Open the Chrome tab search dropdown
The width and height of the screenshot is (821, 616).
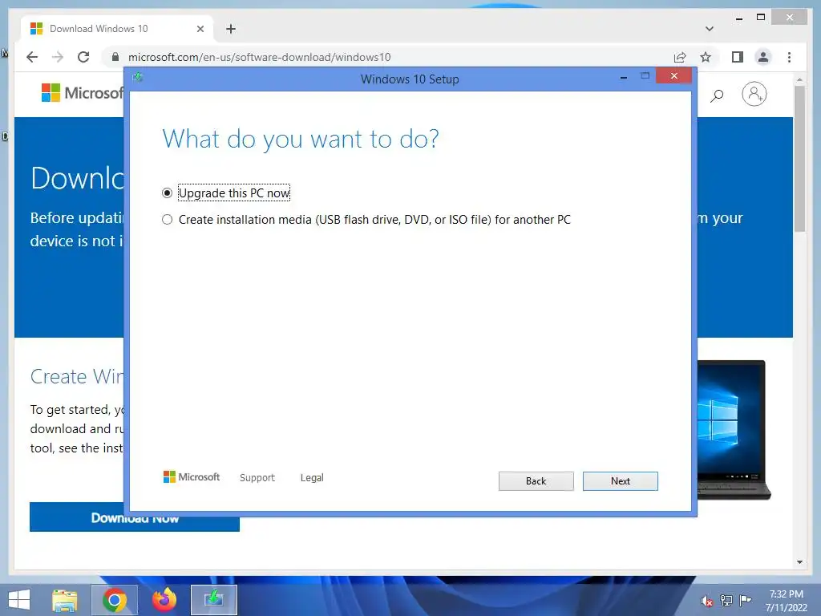click(710, 29)
